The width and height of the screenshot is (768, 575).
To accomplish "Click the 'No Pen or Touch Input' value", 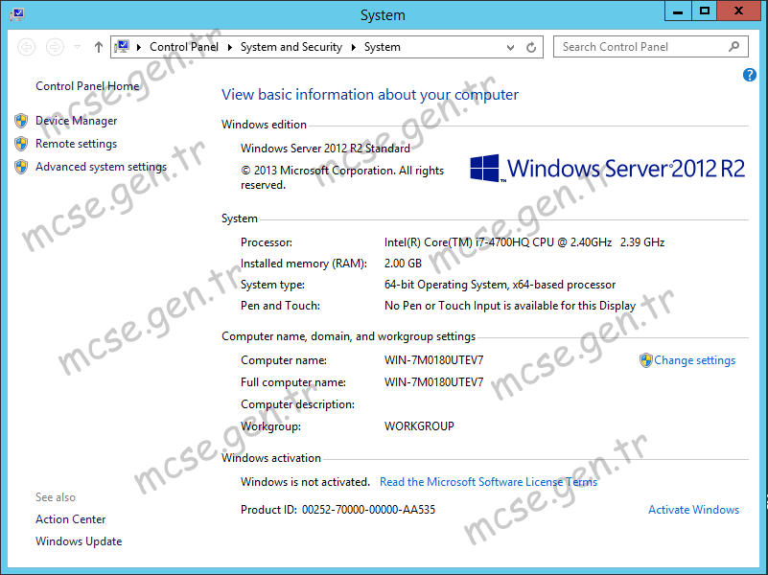I will point(510,306).
